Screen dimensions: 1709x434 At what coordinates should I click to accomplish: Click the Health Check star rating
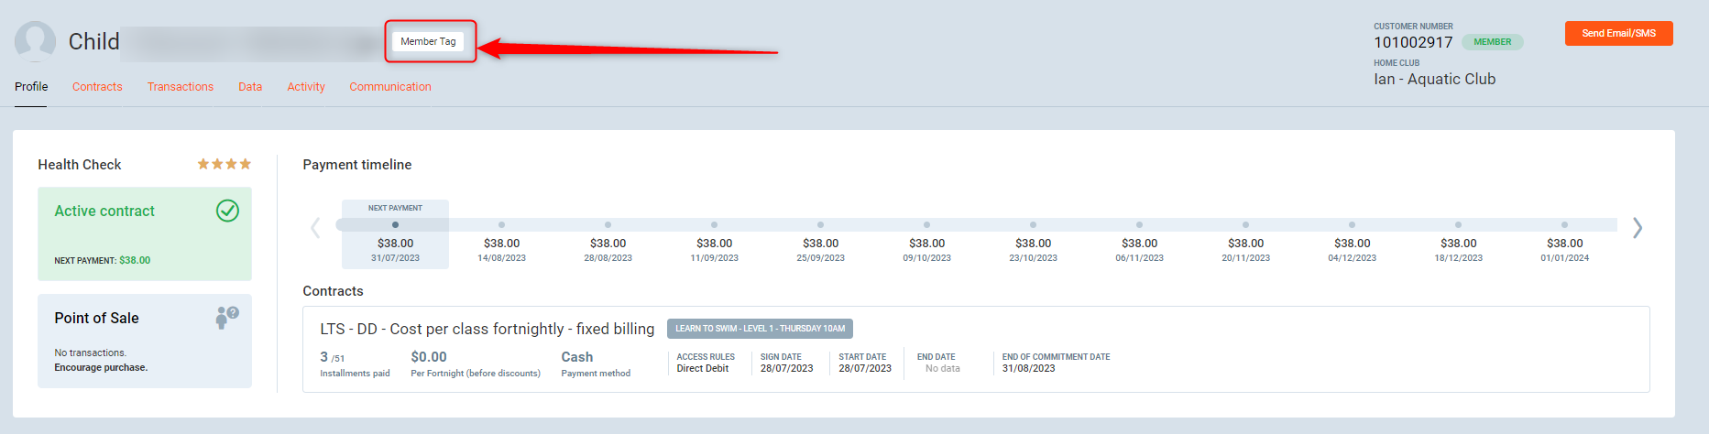click(224, 164)
